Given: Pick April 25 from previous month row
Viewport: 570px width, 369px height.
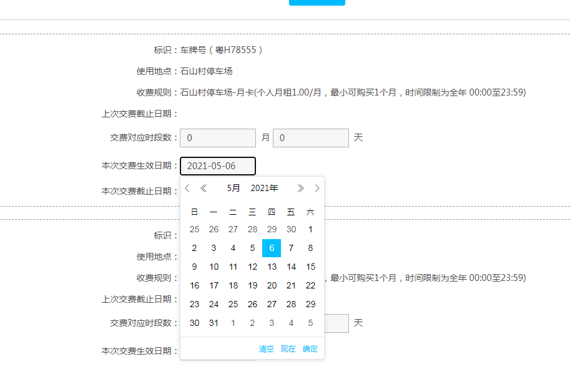Looking at the screenshot, I should point(194,229).
